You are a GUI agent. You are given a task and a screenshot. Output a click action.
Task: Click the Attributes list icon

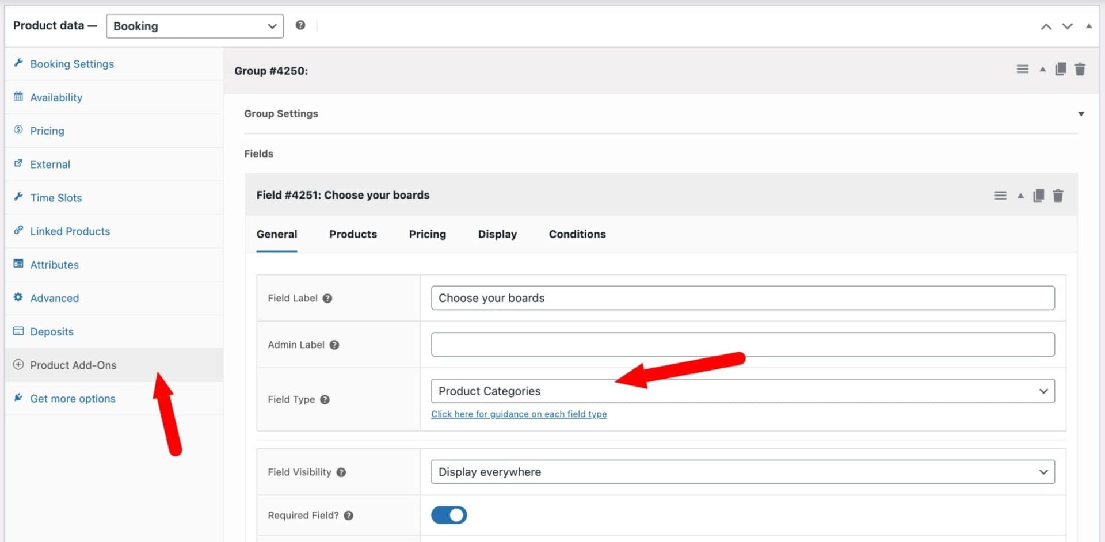point(18,264)
